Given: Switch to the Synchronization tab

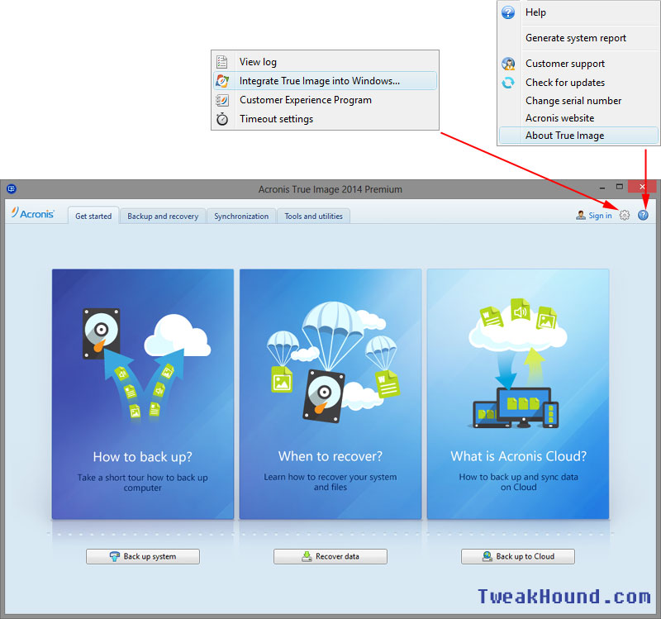Looking at the screenshot, I should click(241, 216).
